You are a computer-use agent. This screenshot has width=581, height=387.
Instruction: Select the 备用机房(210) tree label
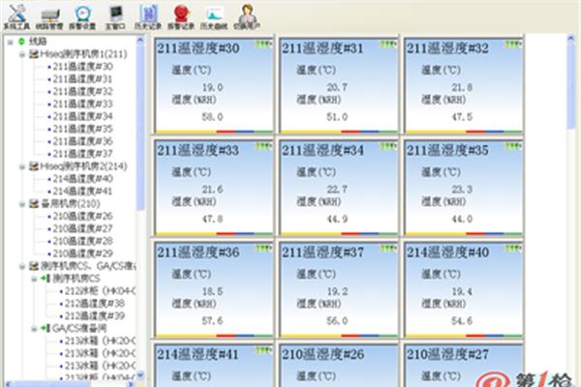71,204
